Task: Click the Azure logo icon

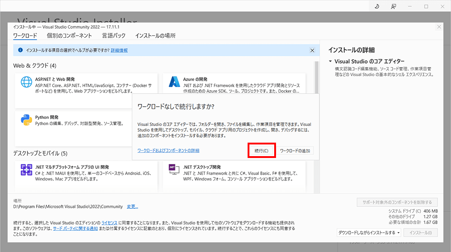Action: [174, 82]
